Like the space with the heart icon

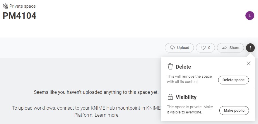(203, 48)
